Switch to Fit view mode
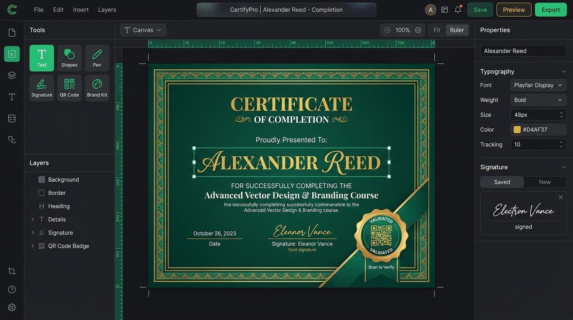Screen dimensions: 573x320 tap(437, 30)
